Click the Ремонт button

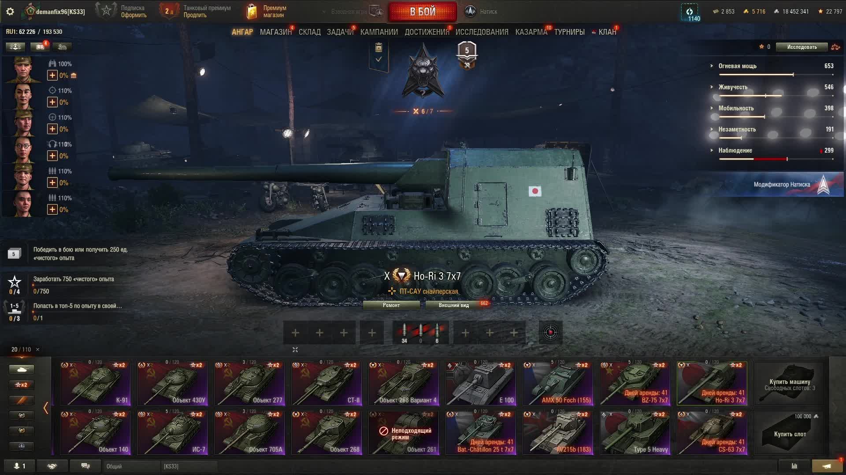391,305
